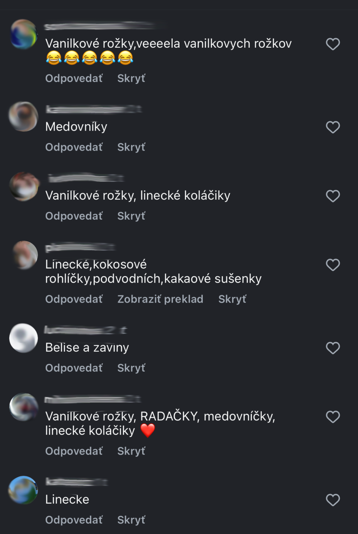Hide the 'Belise a zaviny' comment
Viewport: 358px width, 534px height.
pyautogui.click(x=131, y=368)
